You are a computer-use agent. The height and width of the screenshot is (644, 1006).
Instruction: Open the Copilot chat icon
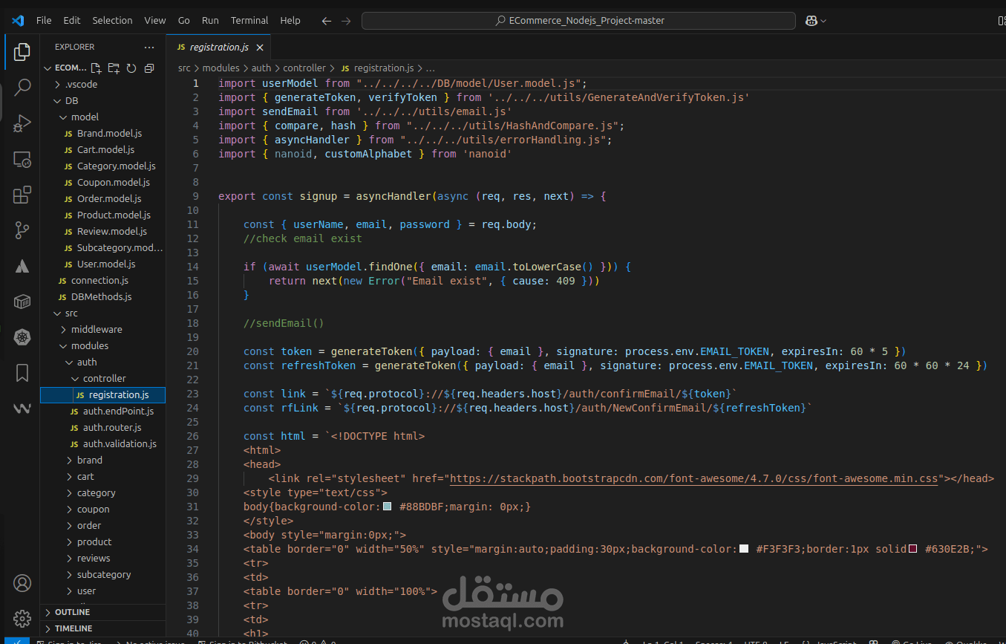pos(811,21)
